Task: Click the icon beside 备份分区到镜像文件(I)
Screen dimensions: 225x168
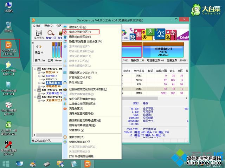Action: point(65,99)
